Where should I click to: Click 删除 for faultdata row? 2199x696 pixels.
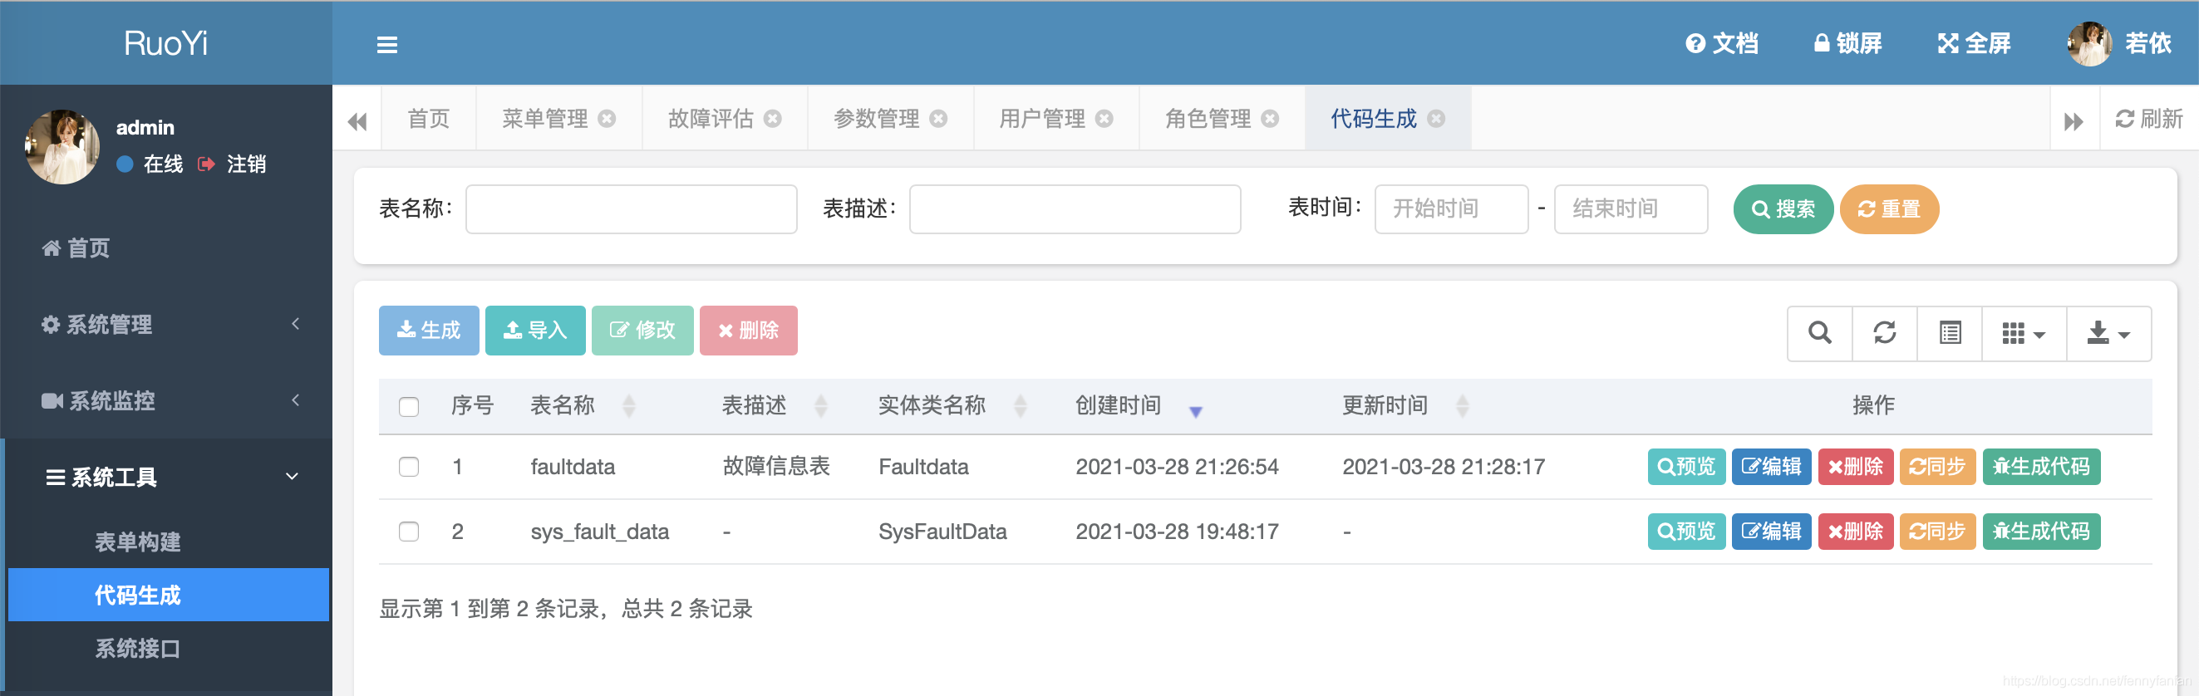(x=1856, y=467)
